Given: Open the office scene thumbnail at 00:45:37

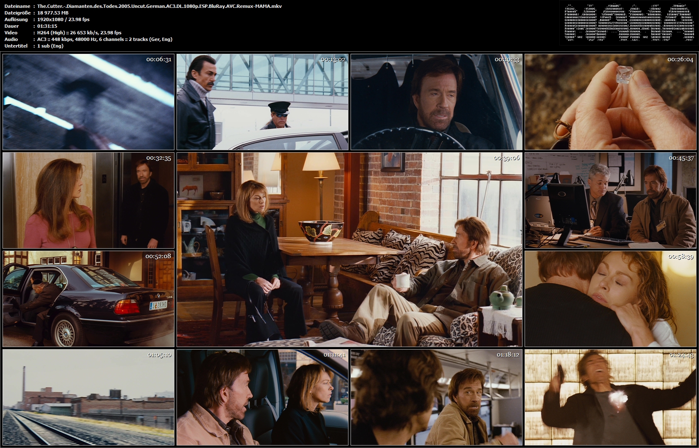Looking at the screenshot, I should pos(610,200).
